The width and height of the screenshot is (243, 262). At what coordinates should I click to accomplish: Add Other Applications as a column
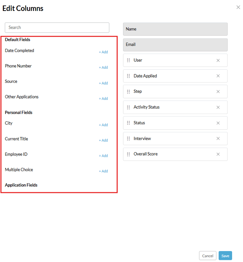[x=103, y=98]
